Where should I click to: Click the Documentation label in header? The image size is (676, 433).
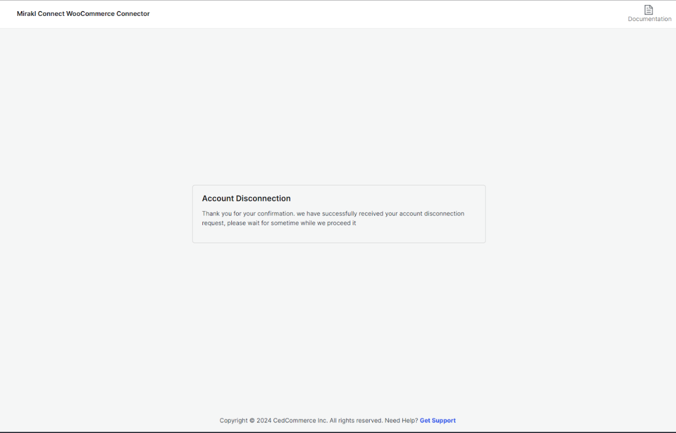point(649,19)
